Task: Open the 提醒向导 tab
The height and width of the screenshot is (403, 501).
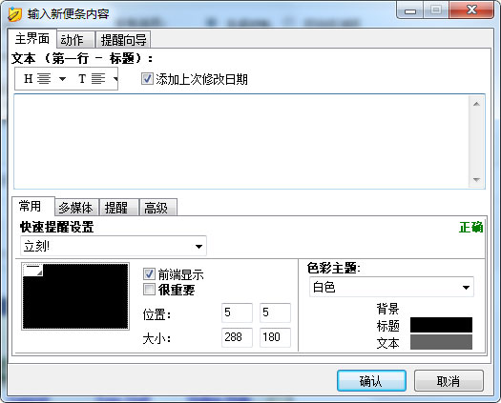Action: tap(123, 40)
